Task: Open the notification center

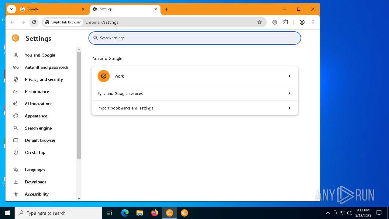Action: tap(379, 213)
